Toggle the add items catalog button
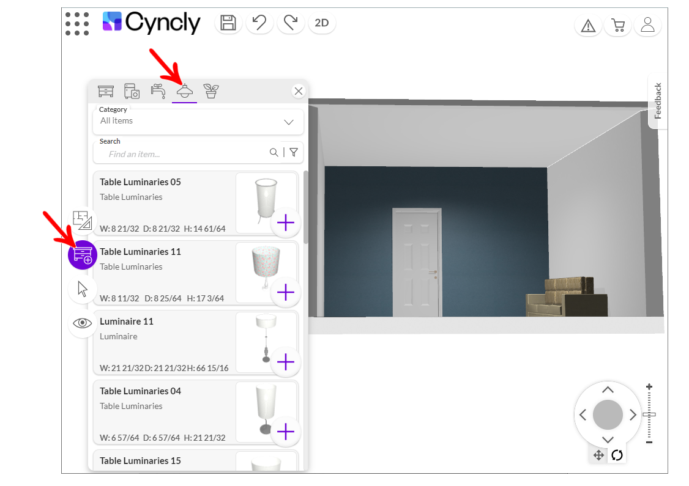Viewport: 689px width, 486px height. tap(82, 255)
